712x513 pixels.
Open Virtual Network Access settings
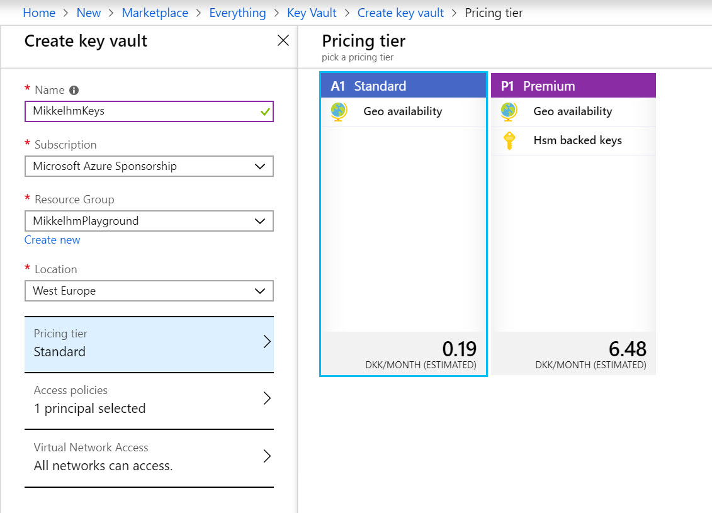tap(149, 457)
